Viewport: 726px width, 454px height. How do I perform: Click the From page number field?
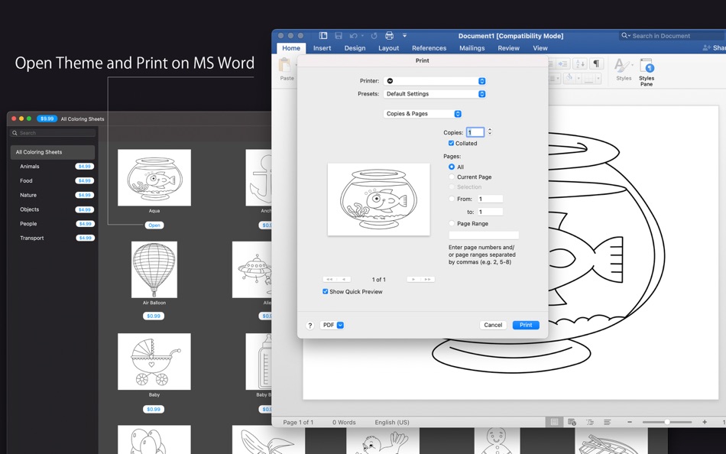pyautogui.click(x=491, y=199)
